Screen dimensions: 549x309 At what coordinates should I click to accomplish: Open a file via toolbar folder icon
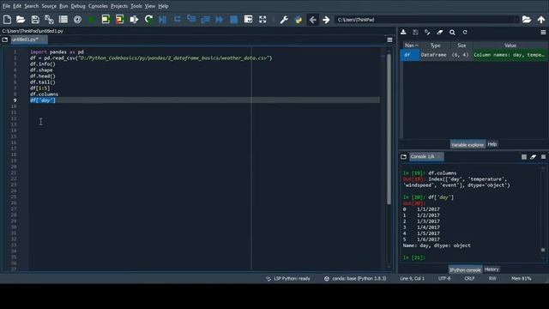(x=21, y=20)
